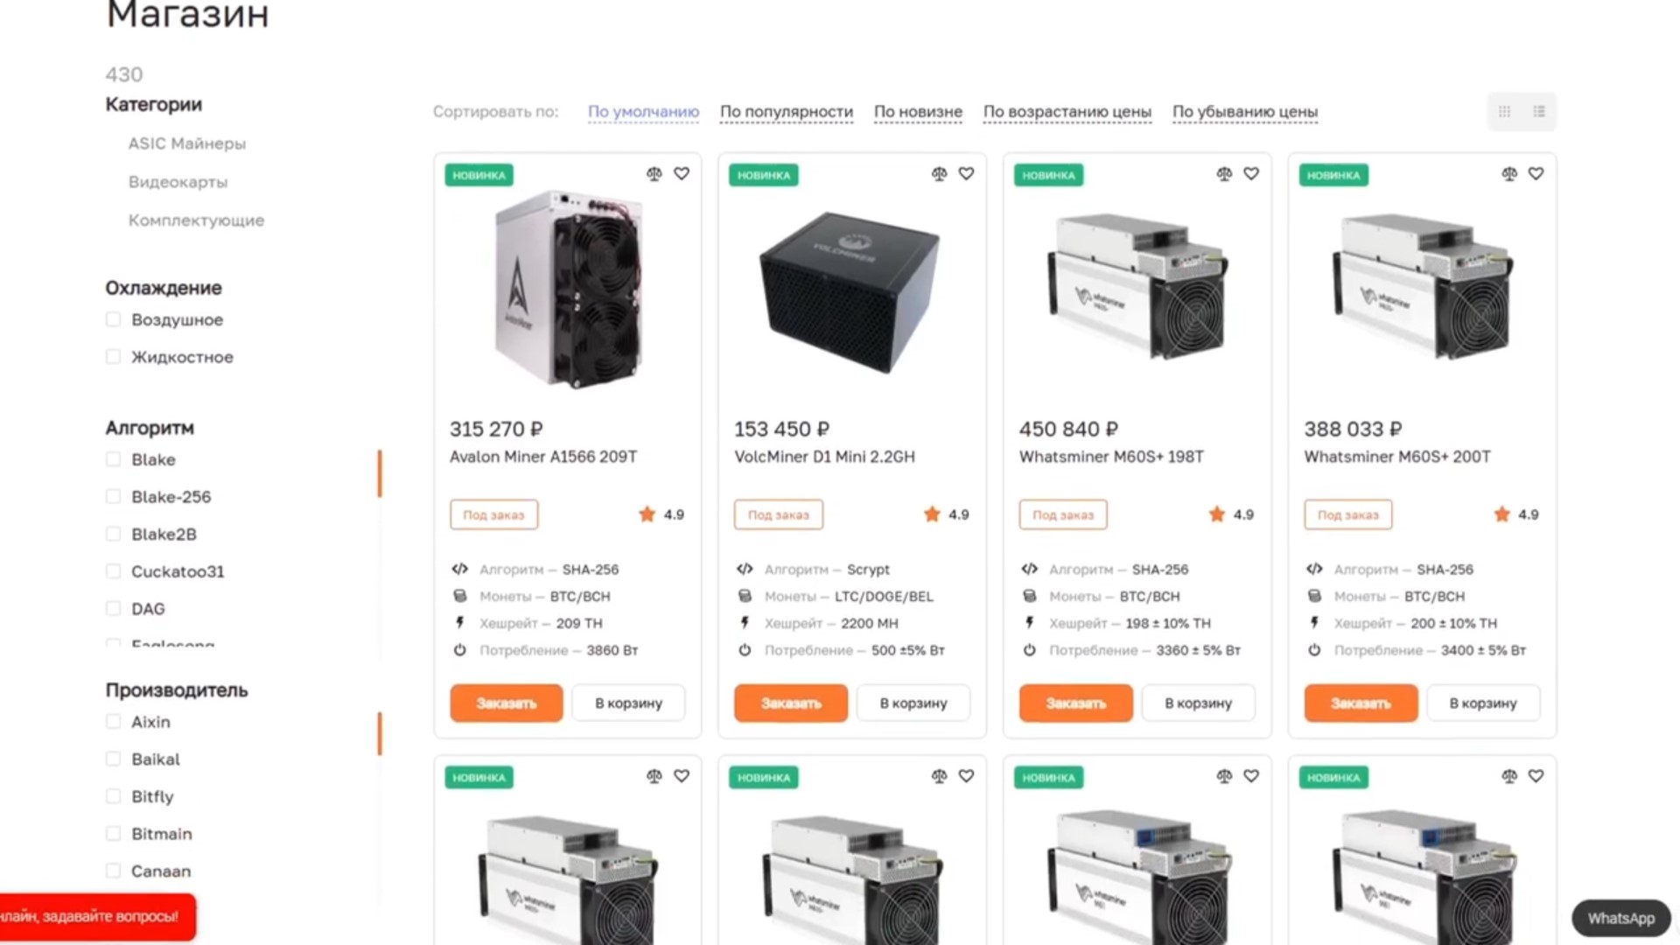Screen dimensions: 1680x945
Task: Sort by По популярности
Action: tap(787, 112)
